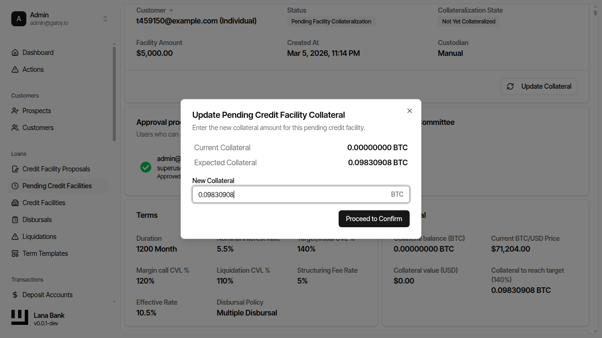Focus the New Collateral input field
602x338 pixels.
pos(292,194)
